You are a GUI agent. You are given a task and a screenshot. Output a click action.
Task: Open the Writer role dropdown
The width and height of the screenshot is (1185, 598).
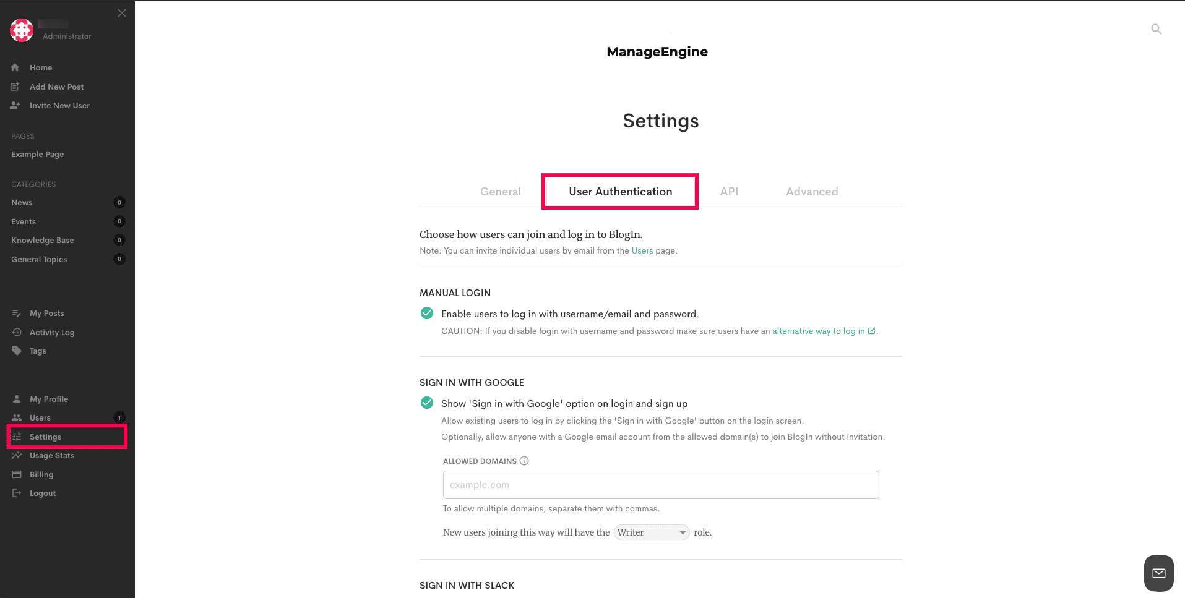click(x=652, y=532)
